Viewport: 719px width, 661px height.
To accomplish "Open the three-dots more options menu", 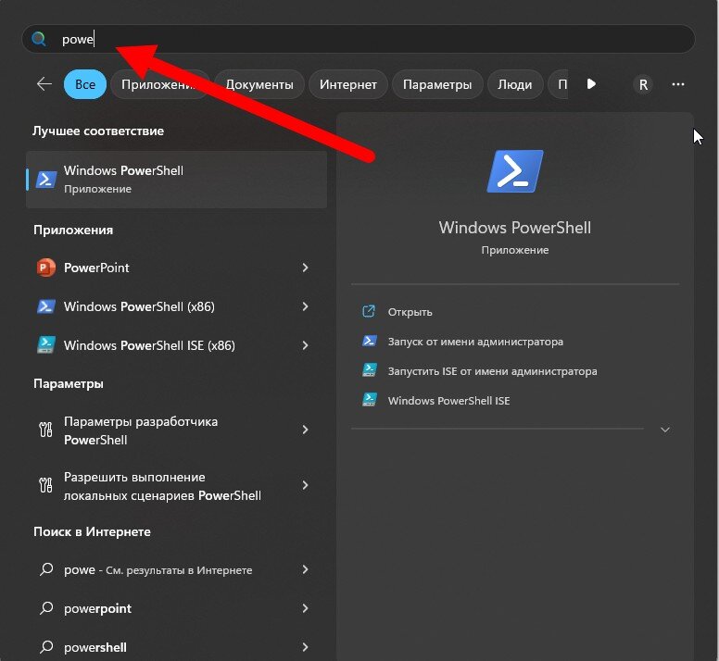I will (677, 84).
